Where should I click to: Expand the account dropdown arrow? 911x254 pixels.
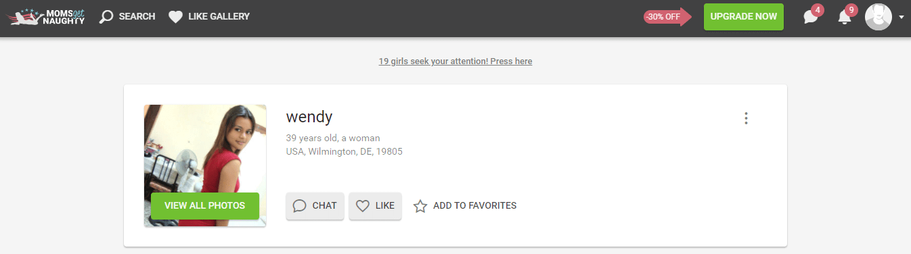pos(902,18)
